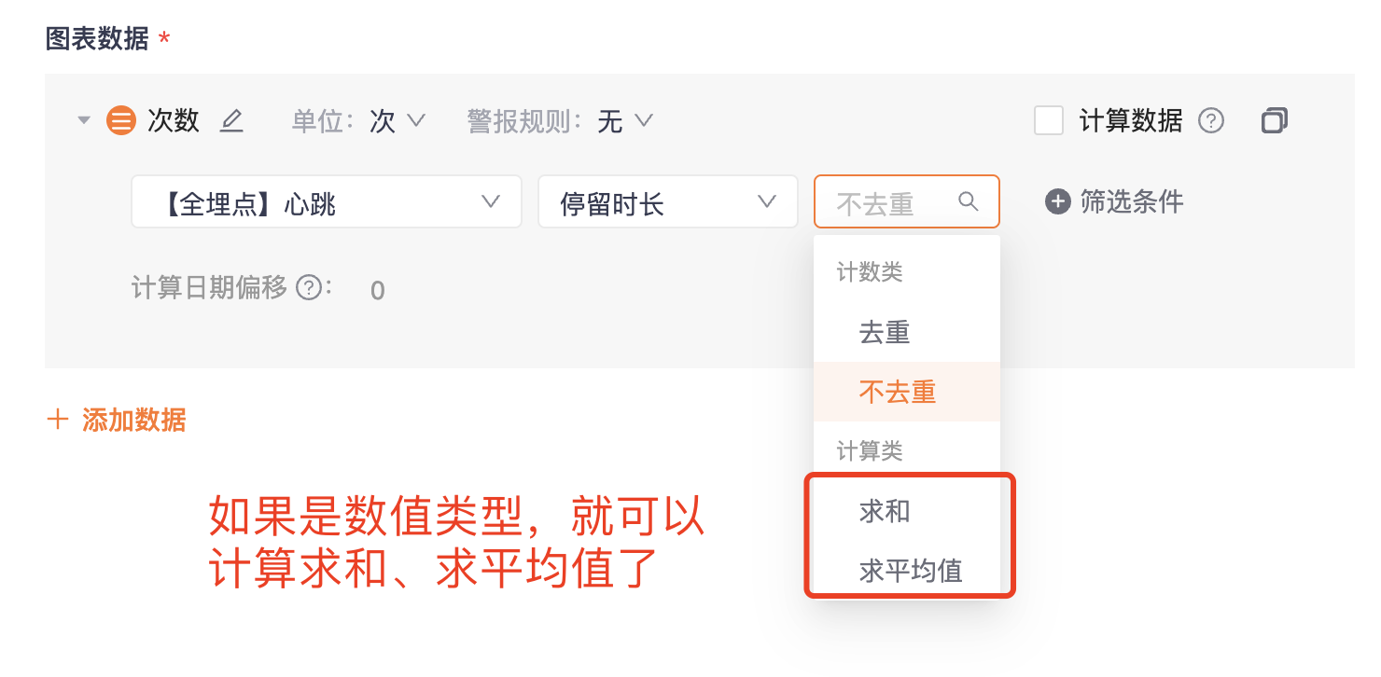Click the plus icon before 添加数据

58,420
